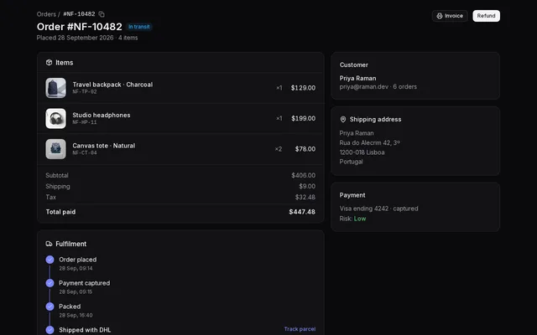Open Studio headphones product thumbnail

56,119
